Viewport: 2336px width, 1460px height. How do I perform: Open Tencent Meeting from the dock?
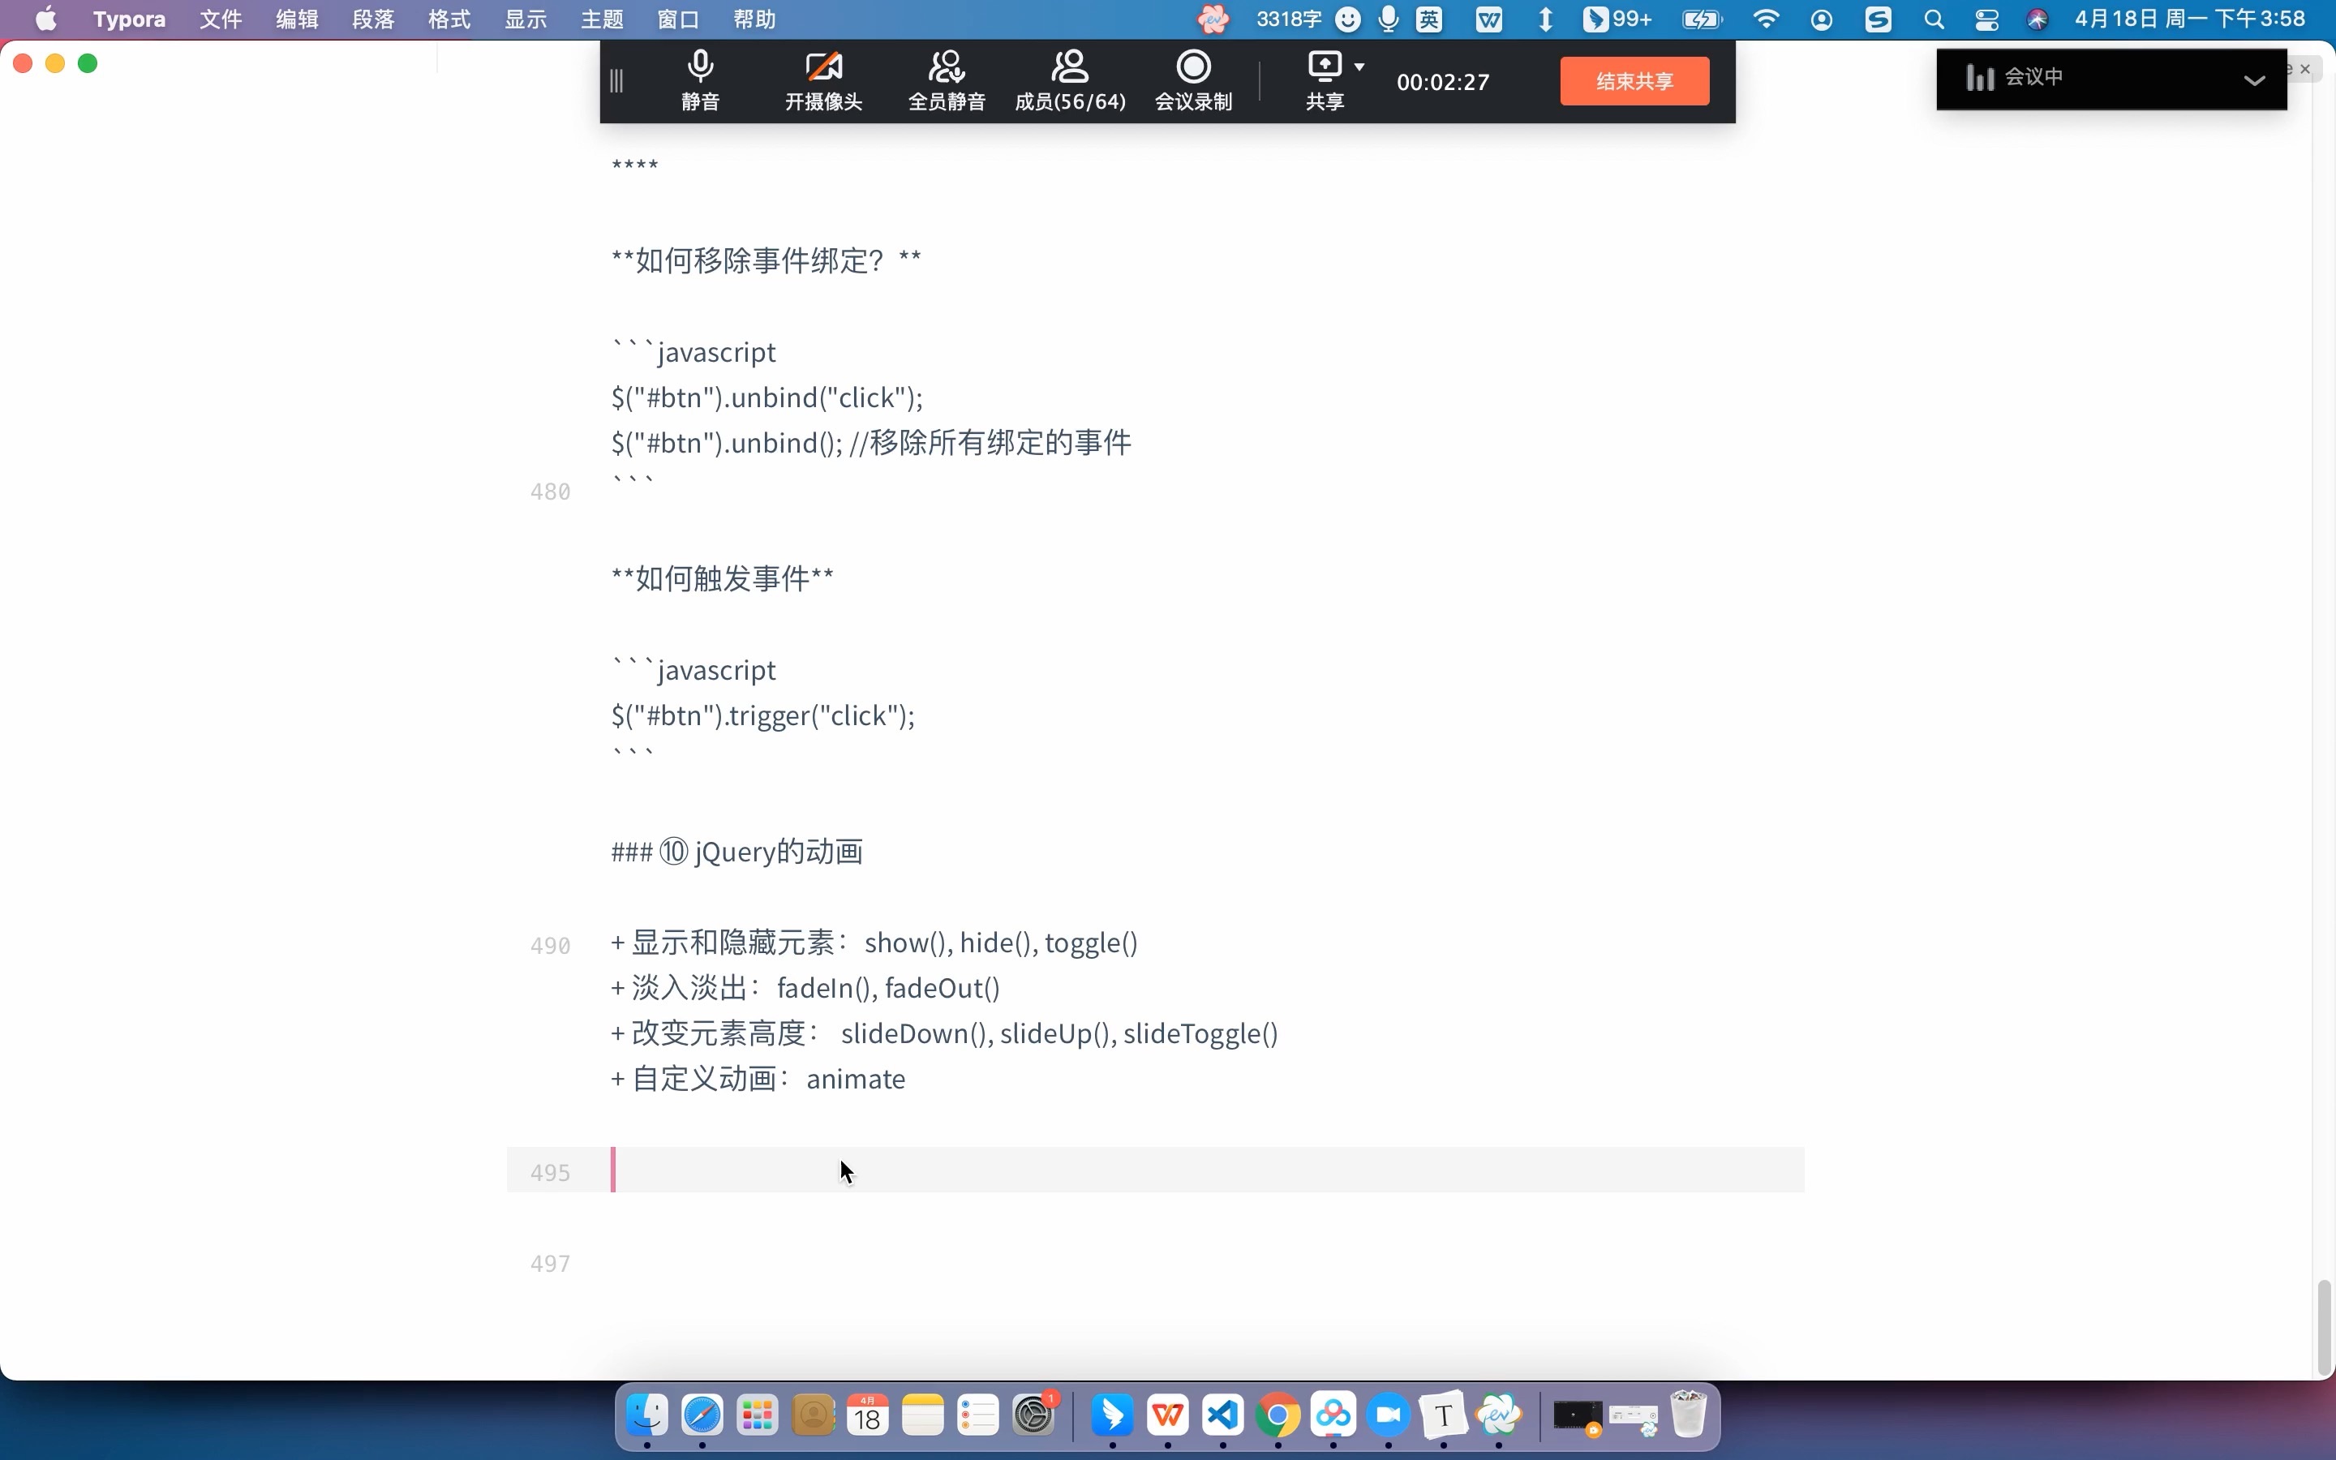click(1388, 1416)
